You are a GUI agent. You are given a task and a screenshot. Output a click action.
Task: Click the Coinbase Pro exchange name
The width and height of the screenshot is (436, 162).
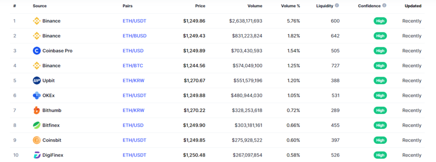[57, 51]
